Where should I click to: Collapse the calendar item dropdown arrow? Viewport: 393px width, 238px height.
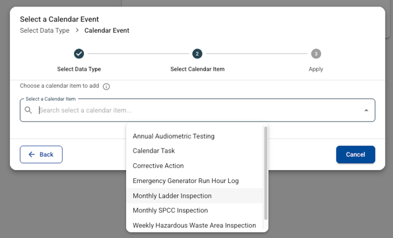[366, 110]
